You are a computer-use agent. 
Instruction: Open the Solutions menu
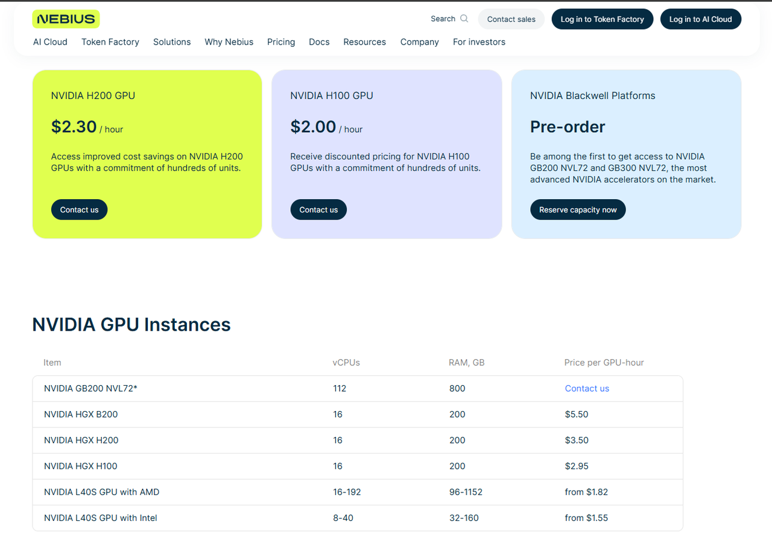point(172,42)
